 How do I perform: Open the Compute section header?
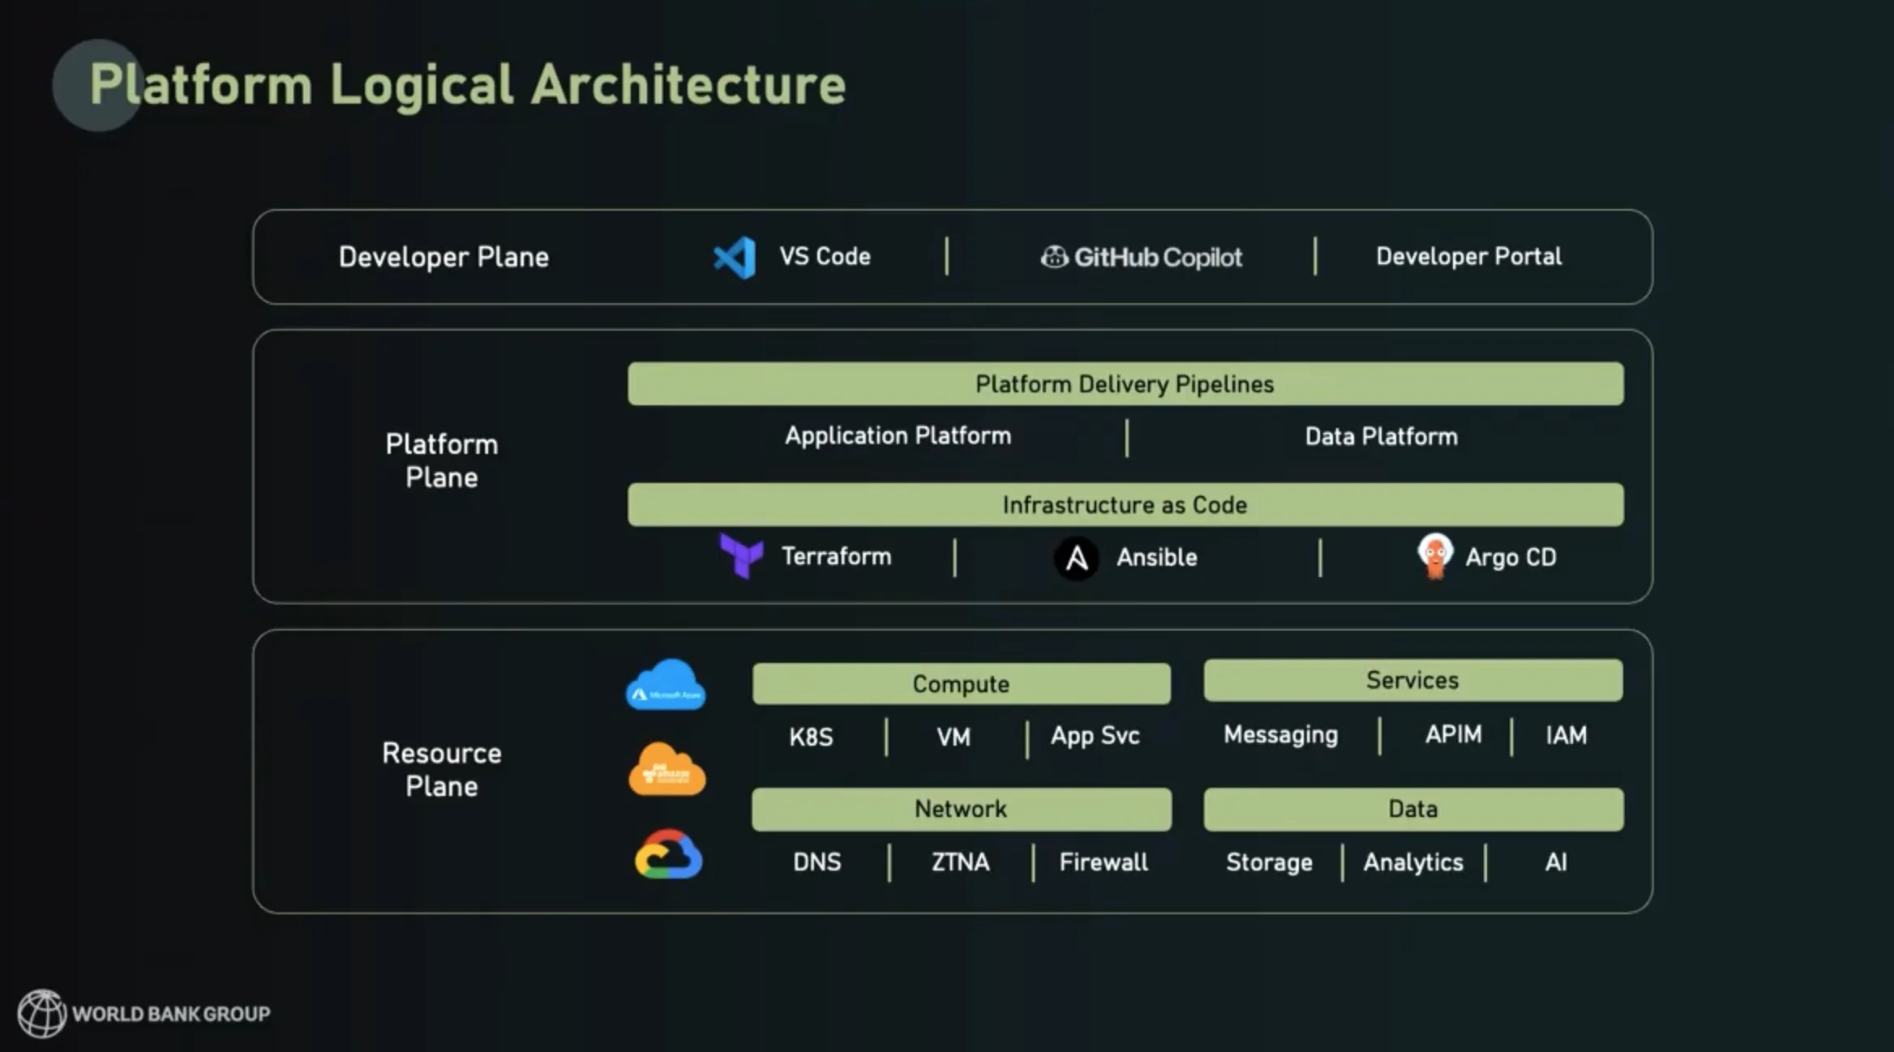point(961,683)
